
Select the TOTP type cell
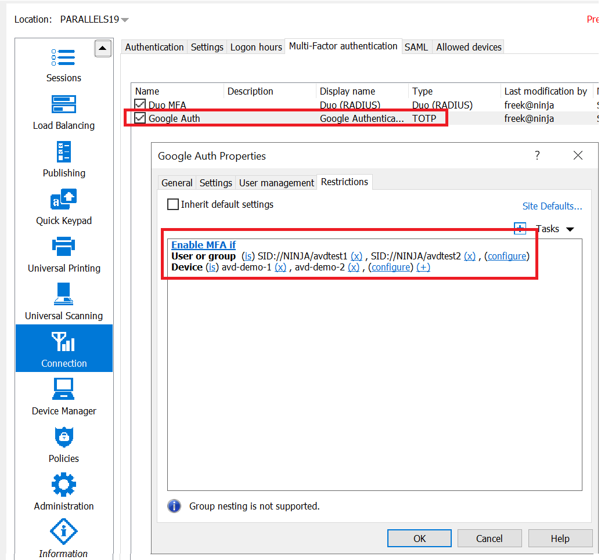pyautogui.click(x=424, y=118)
